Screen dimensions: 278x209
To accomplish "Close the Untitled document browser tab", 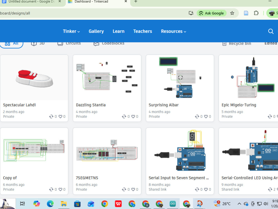I will click(60, 1).
